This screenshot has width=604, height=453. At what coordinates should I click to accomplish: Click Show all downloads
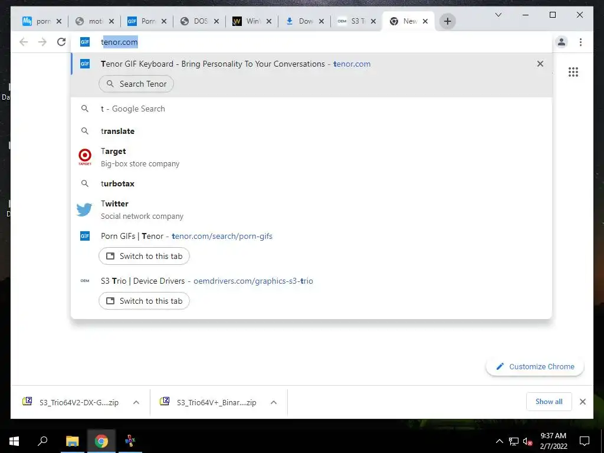(x=549, y=402)
